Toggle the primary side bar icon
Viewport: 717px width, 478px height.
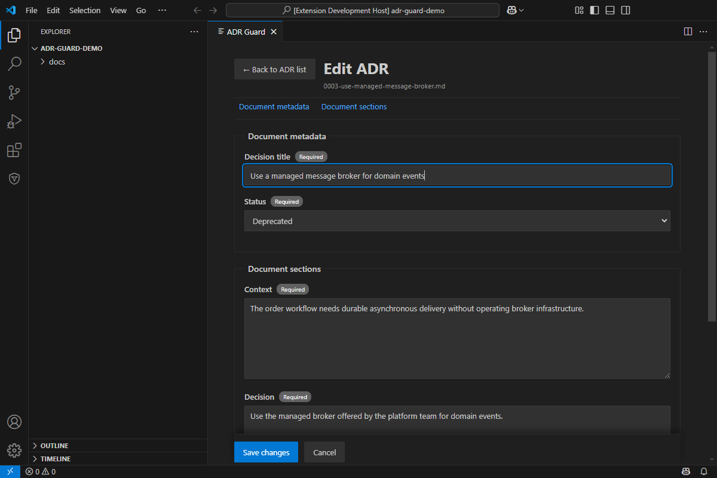[x=595, y=10]
